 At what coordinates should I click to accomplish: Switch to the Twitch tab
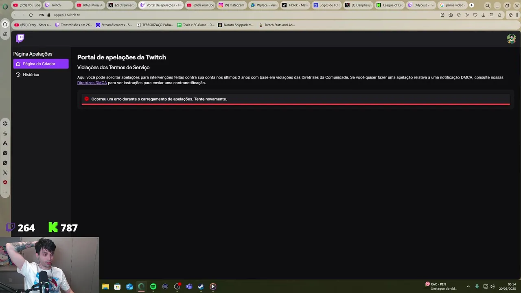(59, 5)
